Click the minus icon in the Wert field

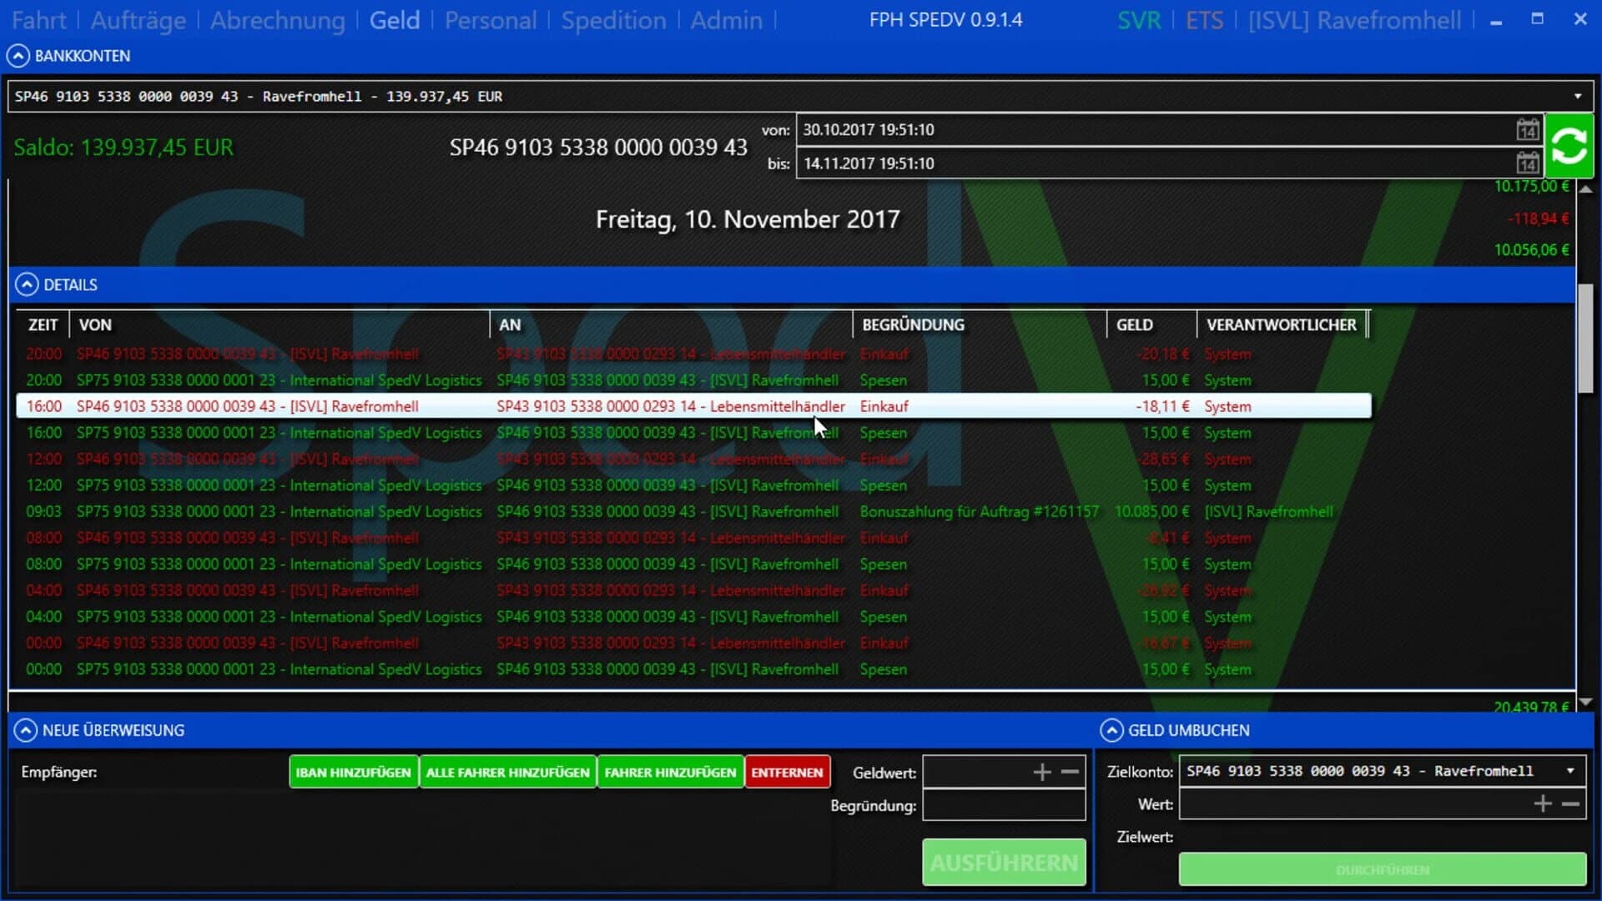coord(1569,803)
